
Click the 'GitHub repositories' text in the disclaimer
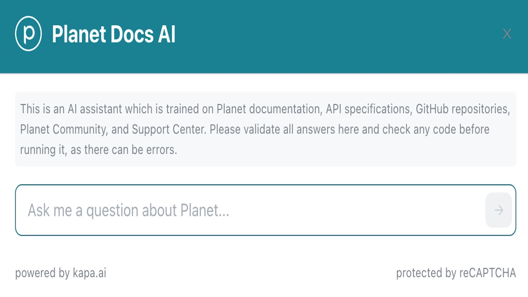click(462, 109)
